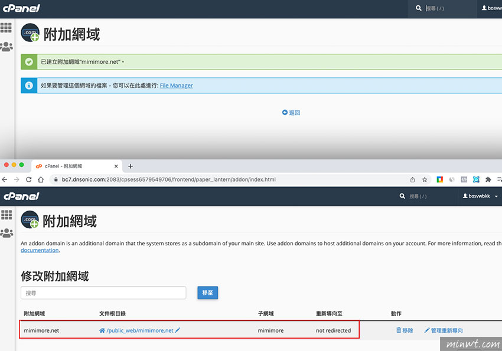
Task: Go to the browser home page icon
Action: [x=41, y=180]
